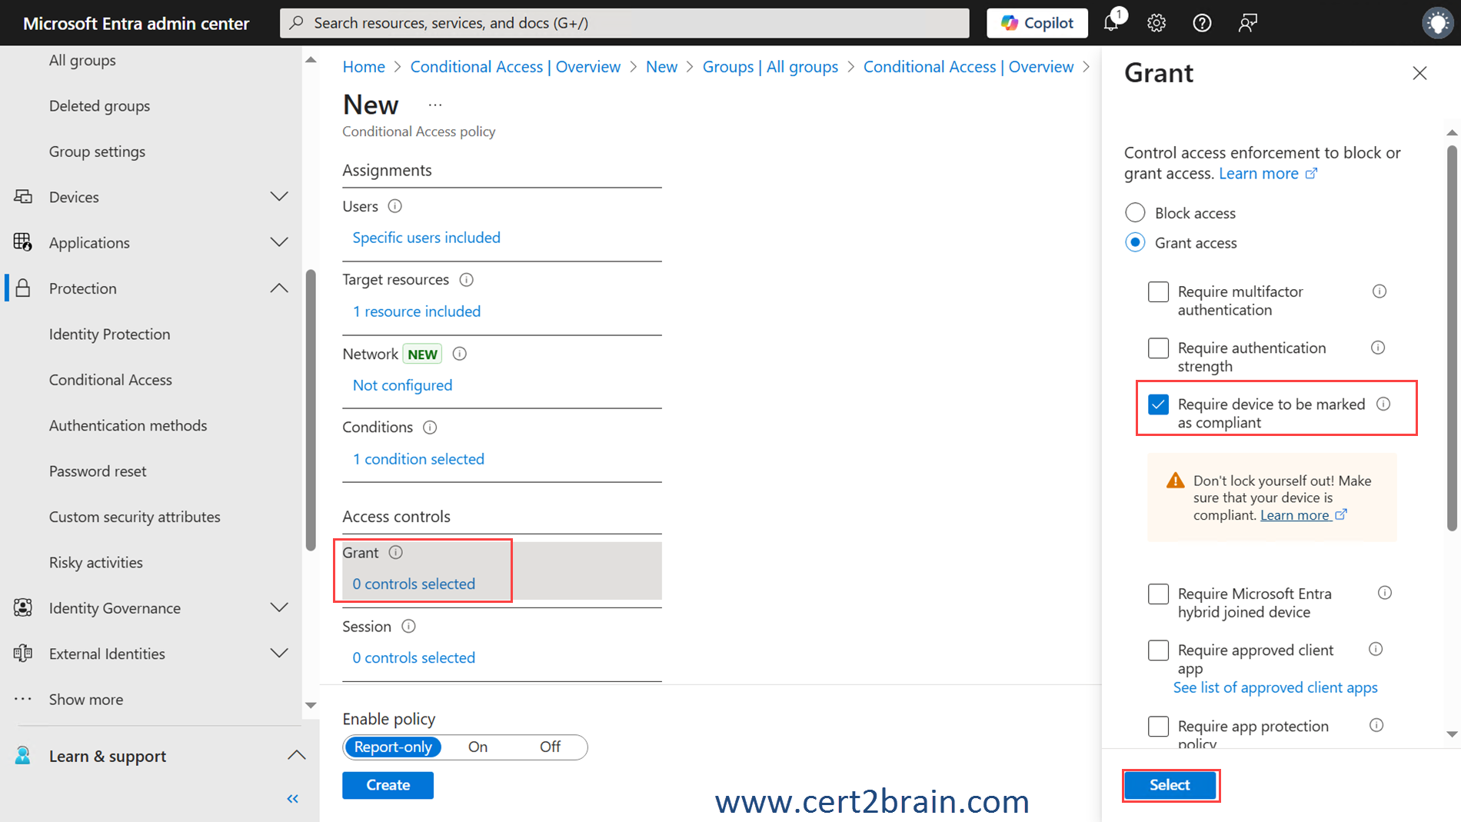Image resolution: width=1461 pixels, height=822 pixels.
Task: Collapse sidebar with double chevron icon
Action: [293, 798]
